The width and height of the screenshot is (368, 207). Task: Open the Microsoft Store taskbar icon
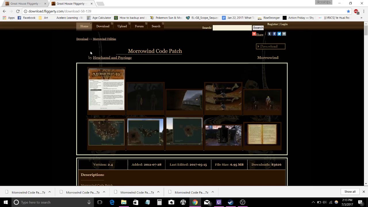coord(135,202)
